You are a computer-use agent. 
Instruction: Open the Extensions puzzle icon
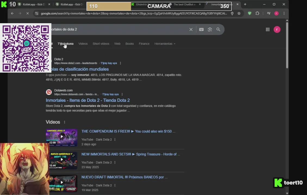coord(257,13)
